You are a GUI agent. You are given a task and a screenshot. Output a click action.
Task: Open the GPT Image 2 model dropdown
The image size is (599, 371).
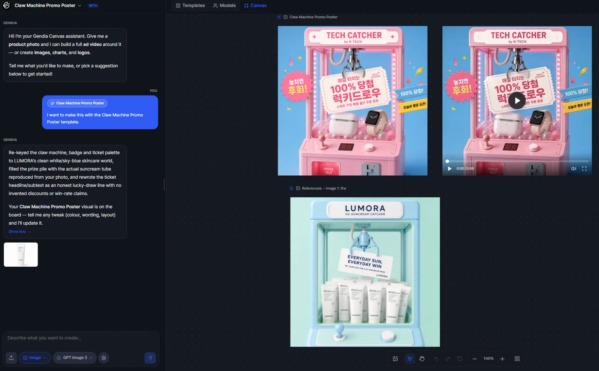tap(74, 358)
